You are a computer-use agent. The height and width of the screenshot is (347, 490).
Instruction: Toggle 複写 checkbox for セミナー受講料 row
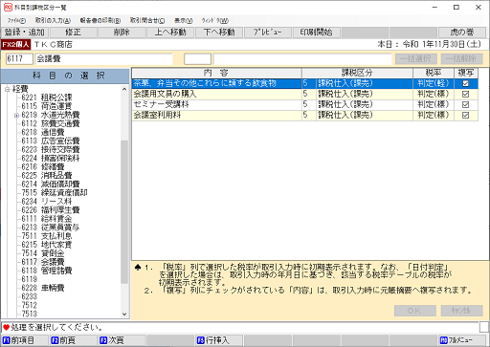(465, 104)
